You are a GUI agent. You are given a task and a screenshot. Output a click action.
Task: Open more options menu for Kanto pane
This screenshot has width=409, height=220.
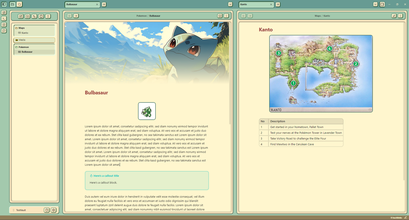tap(400, 16)
